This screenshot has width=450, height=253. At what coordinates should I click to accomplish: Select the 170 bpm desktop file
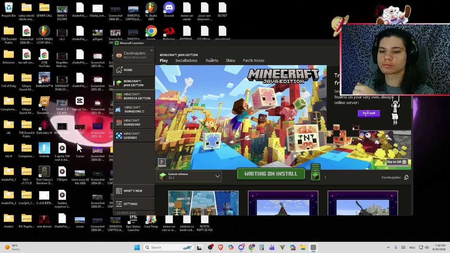coord(62,174)
